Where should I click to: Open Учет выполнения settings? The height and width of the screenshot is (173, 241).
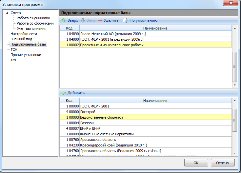point(31,29)
